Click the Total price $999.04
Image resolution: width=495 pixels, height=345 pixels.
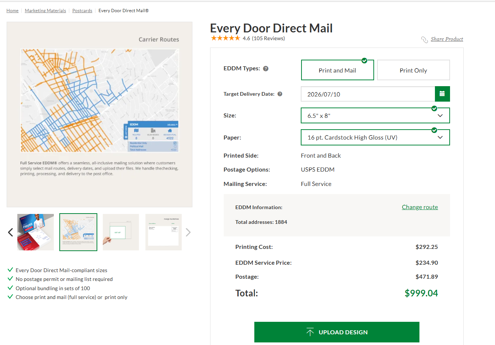click(421, 293)
